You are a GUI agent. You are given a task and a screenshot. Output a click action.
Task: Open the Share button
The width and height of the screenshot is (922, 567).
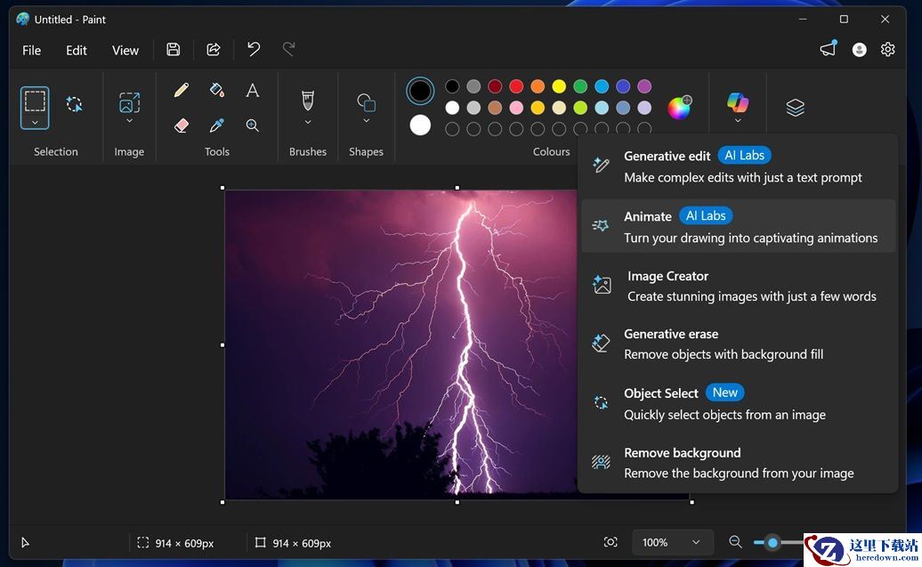point(214,50)
